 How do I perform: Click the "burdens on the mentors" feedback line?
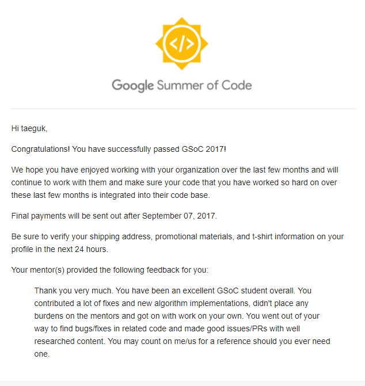point(177,316)
